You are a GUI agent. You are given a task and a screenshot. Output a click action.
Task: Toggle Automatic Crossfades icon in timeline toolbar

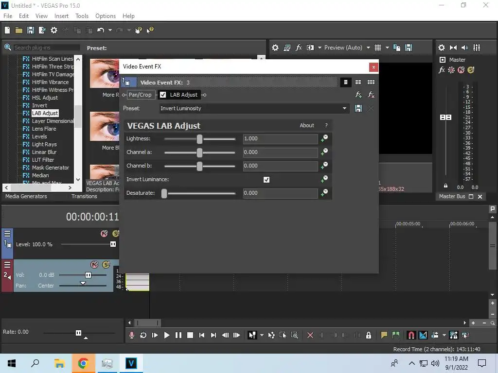(423, 335)
